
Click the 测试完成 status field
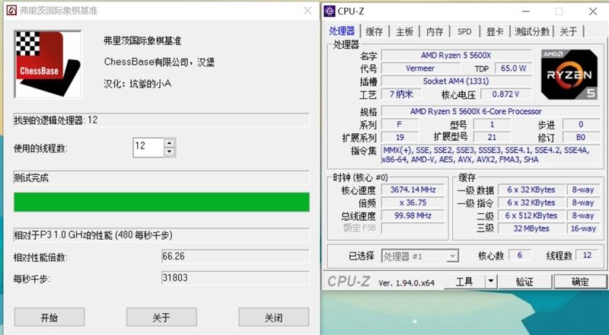tap(161, 178)
